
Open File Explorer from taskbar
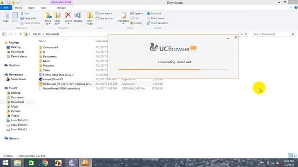(18, 163)
